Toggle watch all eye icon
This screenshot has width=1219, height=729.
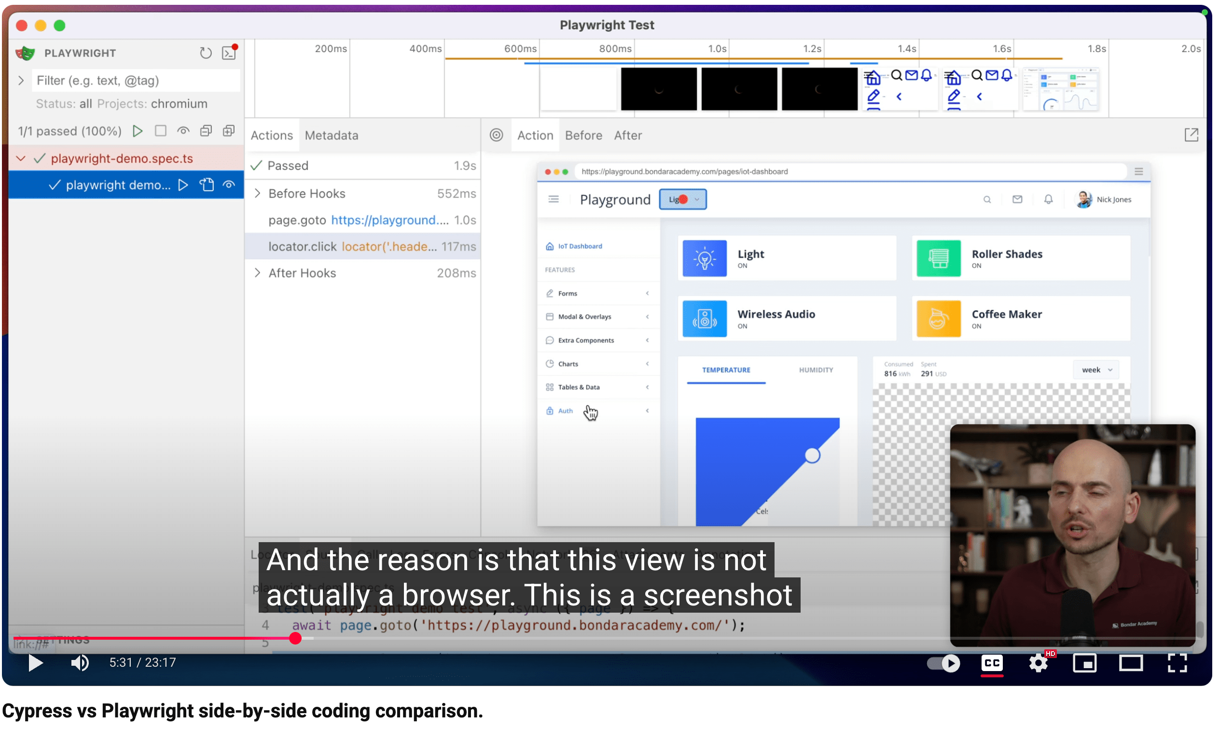tap(183, 131)
